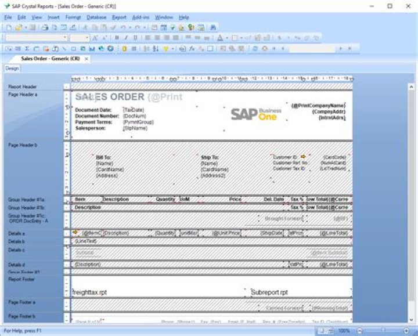Open the Add-ins menu
Image resolution: width=418 pixels, height=336 pixels.
click(140, 17)
